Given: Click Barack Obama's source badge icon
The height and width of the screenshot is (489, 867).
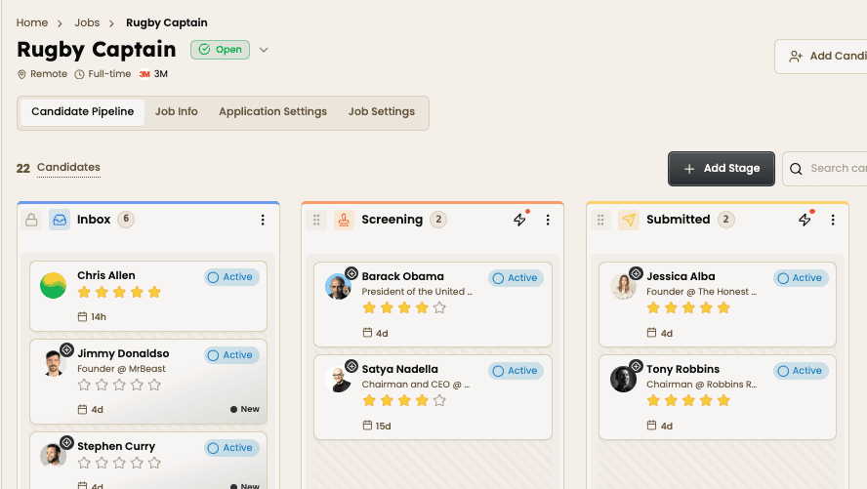Looking at the screenshot, I should click(x=351, y=273).
